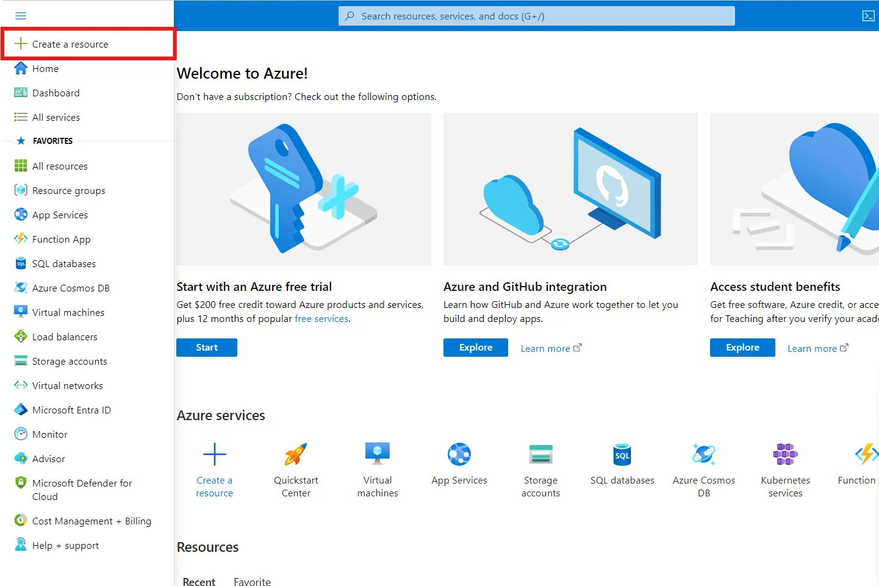Screen dimensions: 879x586
Task: Select Load balancers from the sidebar
Action: pos(65,336)
